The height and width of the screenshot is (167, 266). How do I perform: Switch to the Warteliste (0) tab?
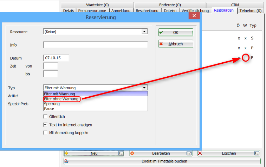97,5
